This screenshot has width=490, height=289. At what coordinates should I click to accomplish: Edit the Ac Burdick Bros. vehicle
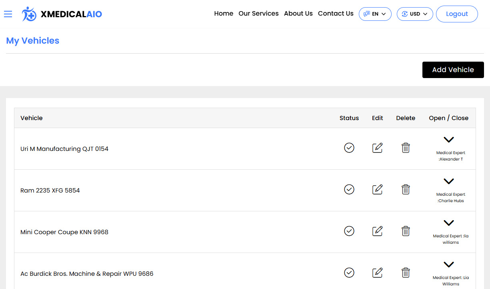click(377, 273)
